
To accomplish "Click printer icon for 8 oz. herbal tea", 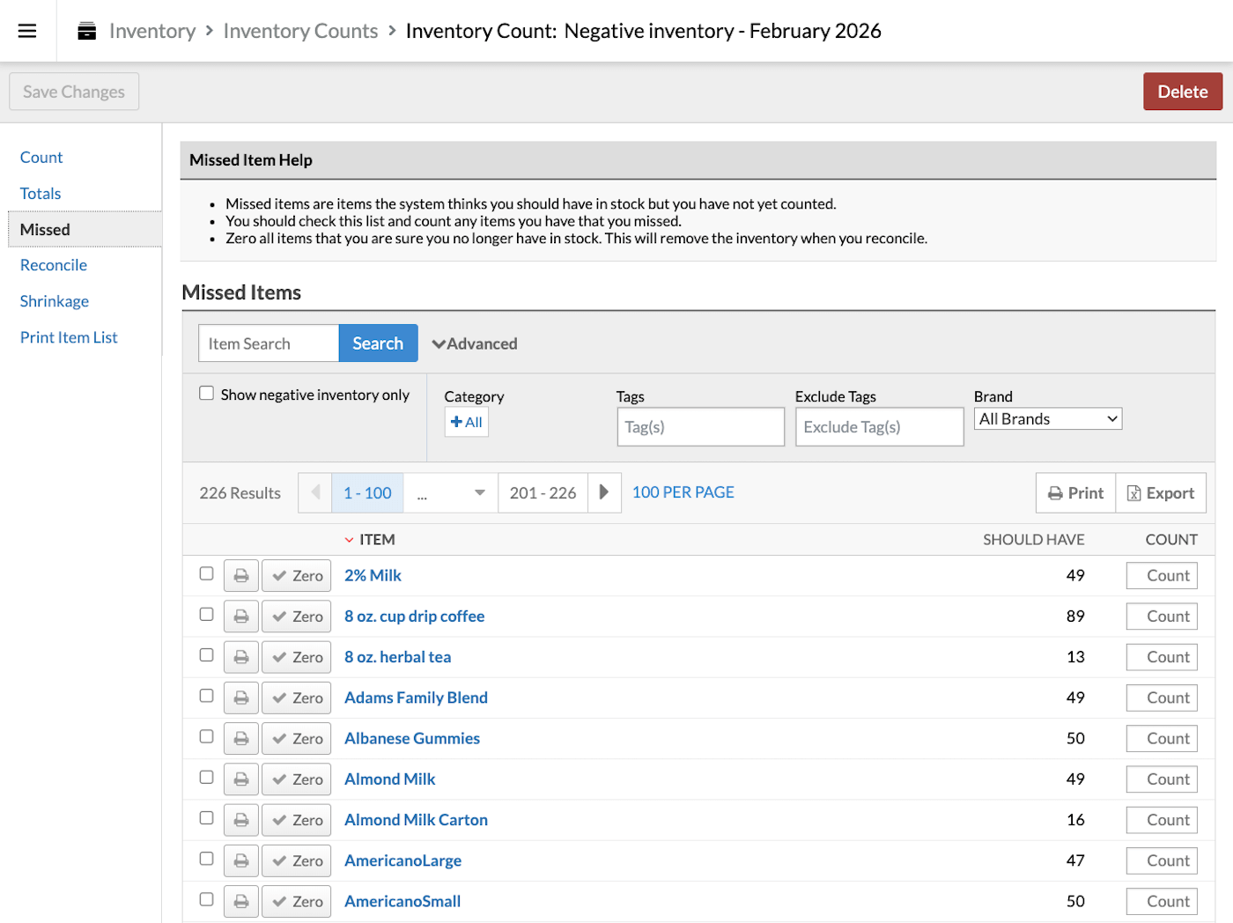I will [240, 657].
